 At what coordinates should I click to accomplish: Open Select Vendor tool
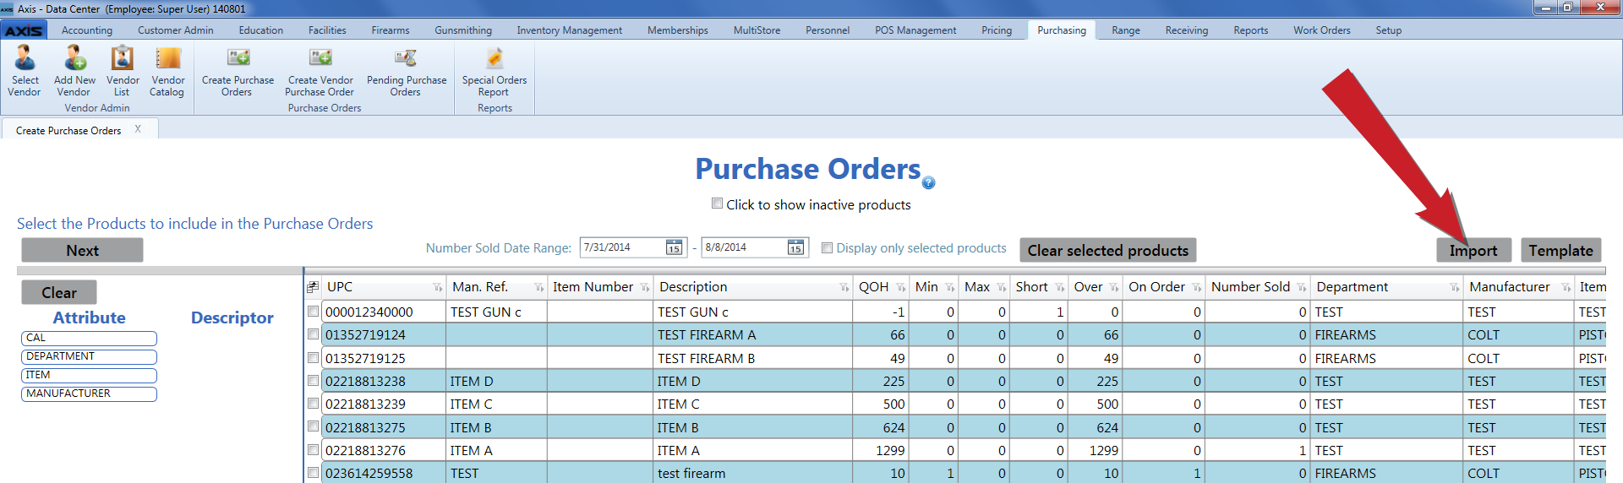point(25,70)
